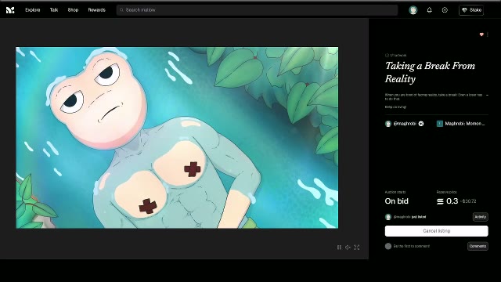This screenshot has width=501, height=282.
Task: Open the notifications bell
Action: 430,10
